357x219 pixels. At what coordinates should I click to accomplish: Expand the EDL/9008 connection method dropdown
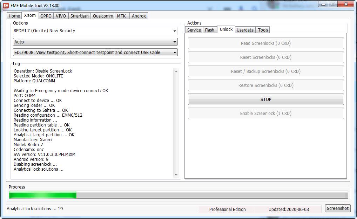[95, 52]
